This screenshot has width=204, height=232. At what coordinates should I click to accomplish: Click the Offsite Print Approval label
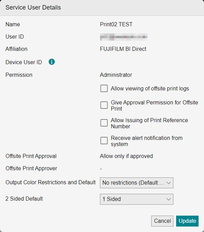pyautogui.click(x=31, y=156)
